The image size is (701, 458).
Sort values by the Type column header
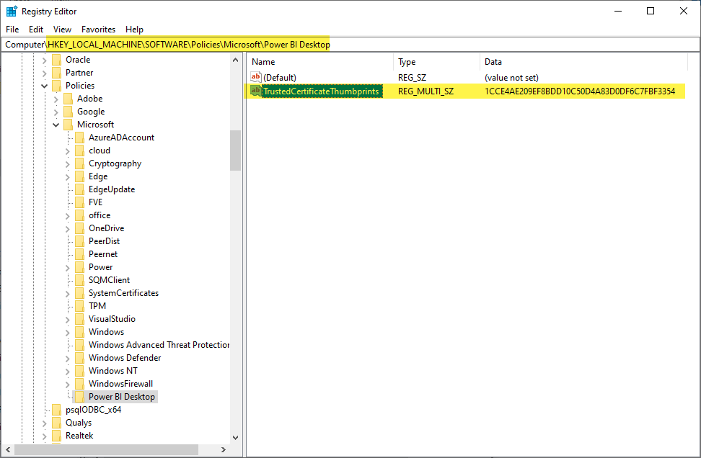point(407,62)
